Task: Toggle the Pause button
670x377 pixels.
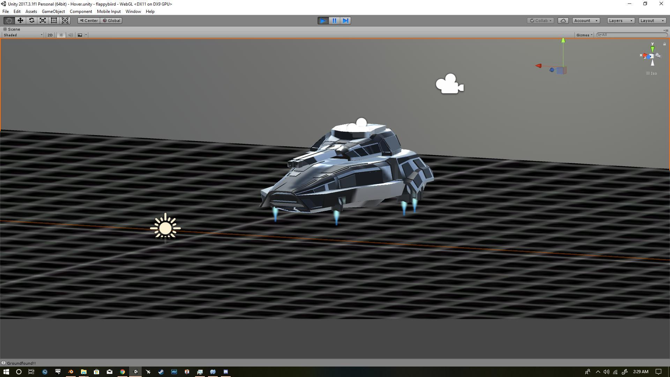Action: pos(334,21)
